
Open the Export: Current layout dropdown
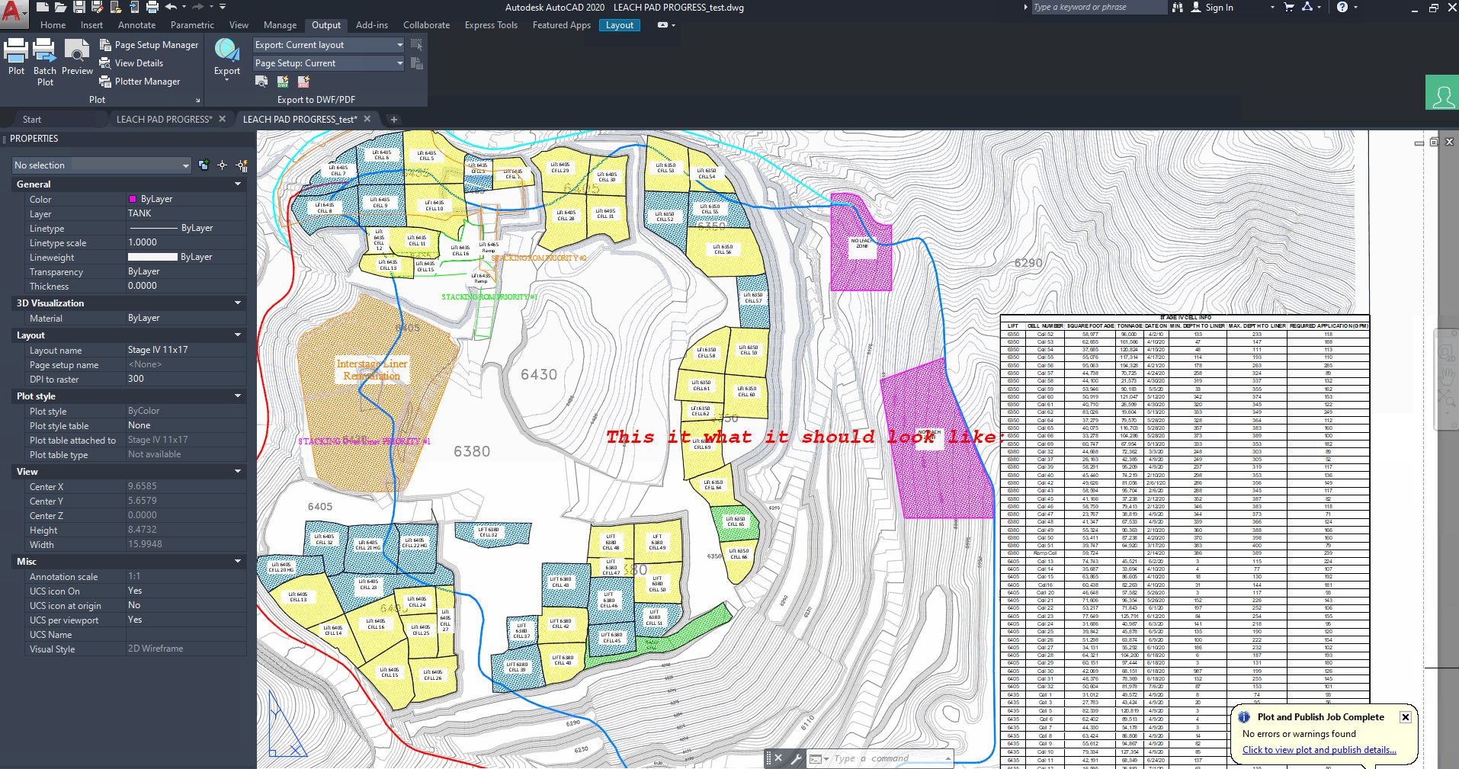pos(329,45)
